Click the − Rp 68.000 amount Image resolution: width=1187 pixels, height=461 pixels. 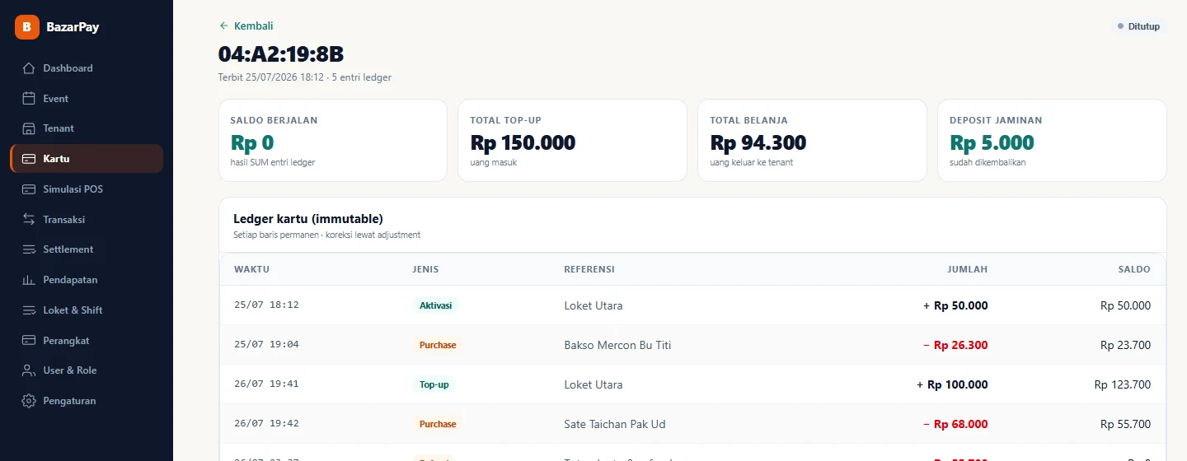955,424
